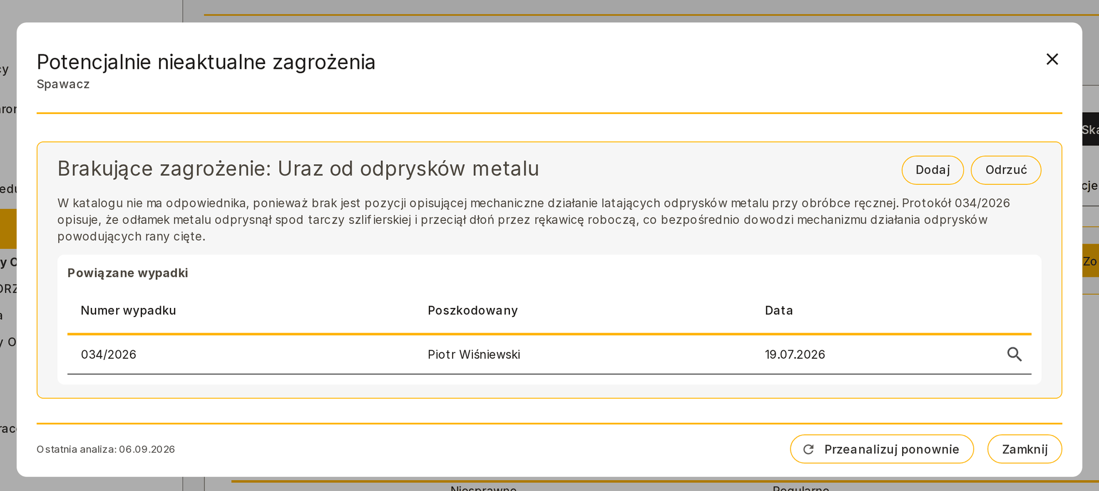This screenshot has width=1099, height=491.
Task: Select accident number 034/2026 cell
Action: pos(109,355)
